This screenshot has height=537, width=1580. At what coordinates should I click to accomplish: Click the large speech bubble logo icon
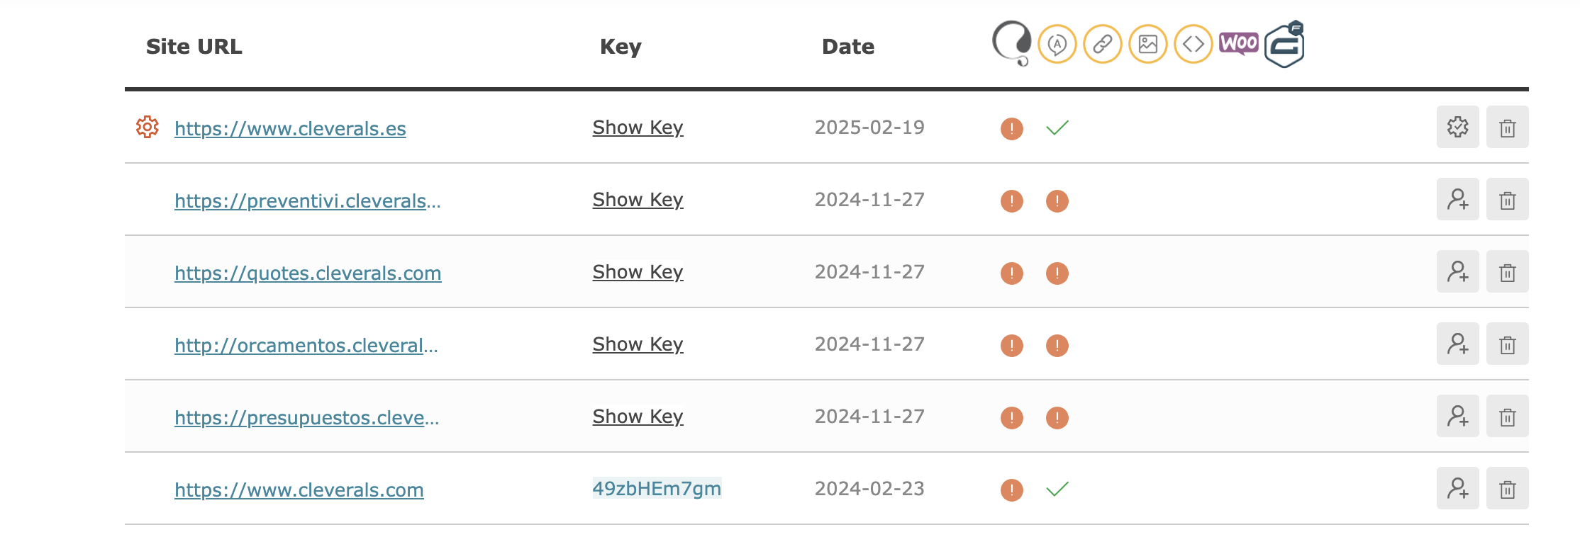click(1011, 43)
